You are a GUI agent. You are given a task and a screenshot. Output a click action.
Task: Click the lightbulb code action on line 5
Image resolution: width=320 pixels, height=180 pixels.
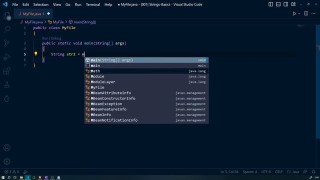tap(35, 53)
